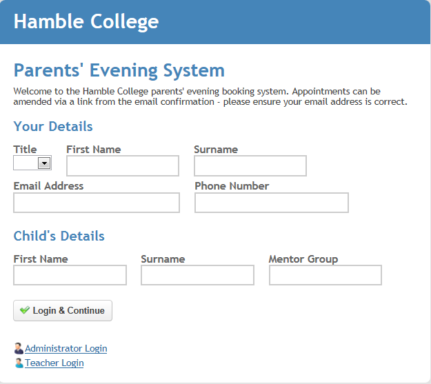Focus the parent First Name field
This screenshot has width=431, height=384.
pyautogui.click(x=123, y=165)
